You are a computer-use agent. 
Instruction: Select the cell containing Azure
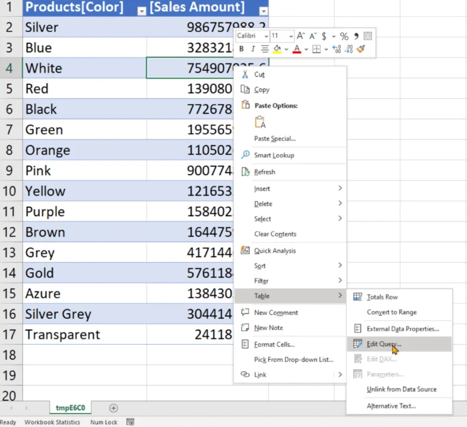point(85,293)
